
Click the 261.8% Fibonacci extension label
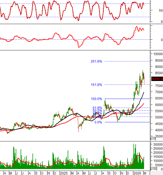pyautogui.click(x=96, y=61)
